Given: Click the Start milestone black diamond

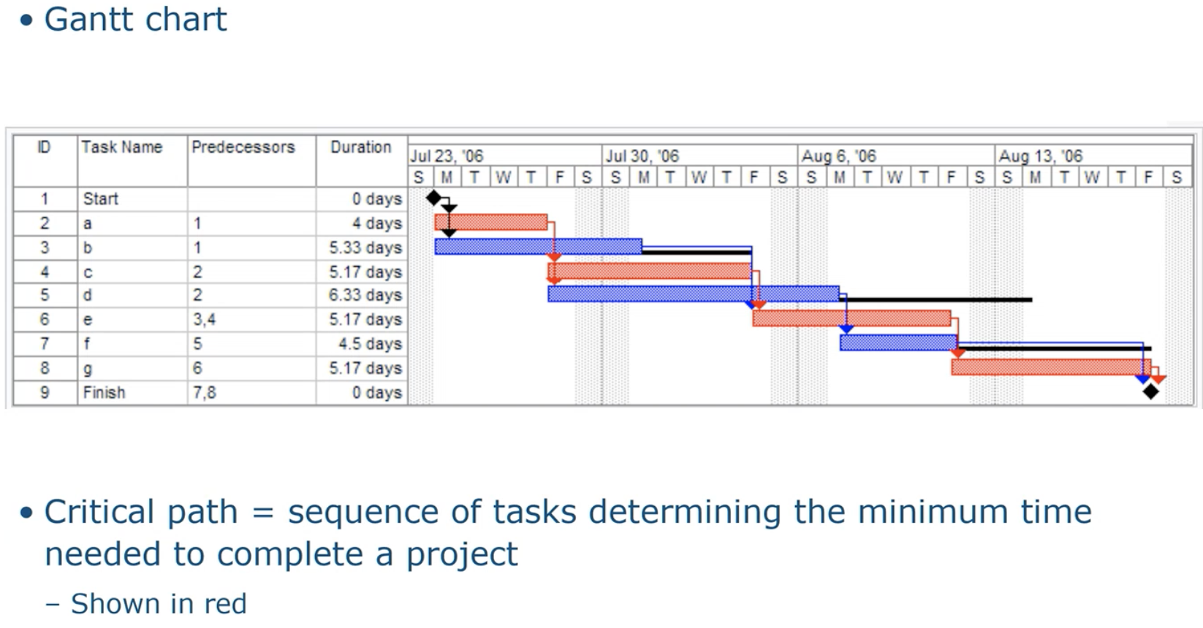Looking at the screenshot, I should click(434, 198).
